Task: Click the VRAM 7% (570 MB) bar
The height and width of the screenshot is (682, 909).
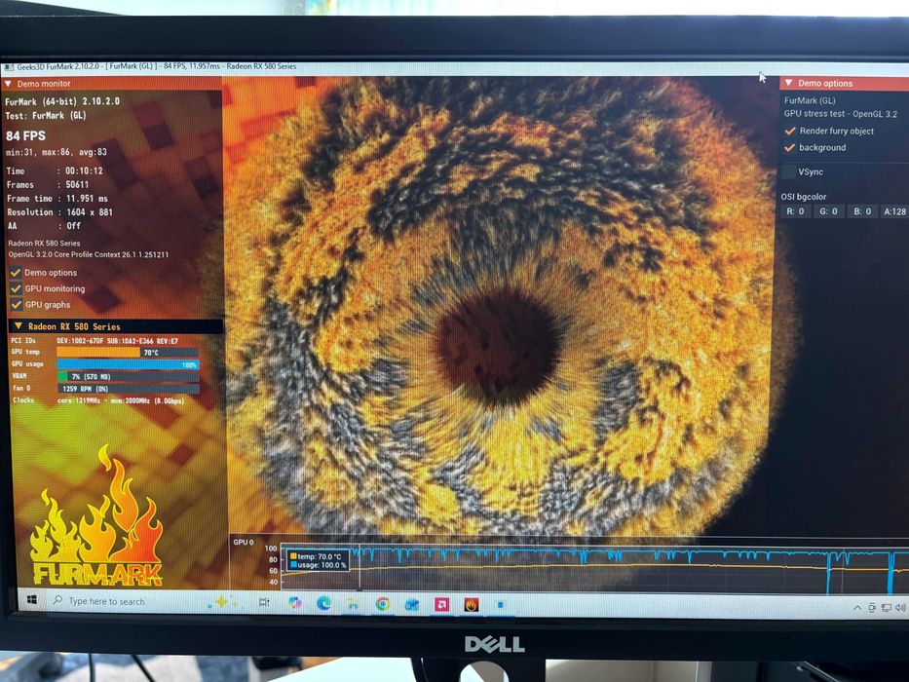Action: [x=128, y=377]
